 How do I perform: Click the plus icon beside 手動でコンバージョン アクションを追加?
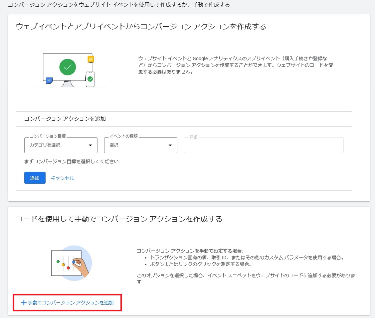point(23,303)
